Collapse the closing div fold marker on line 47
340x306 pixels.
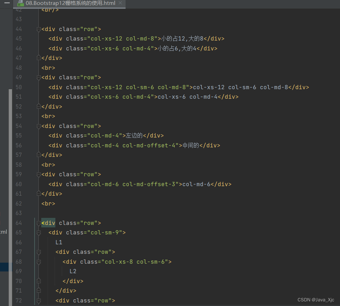[x=38, y=58]
